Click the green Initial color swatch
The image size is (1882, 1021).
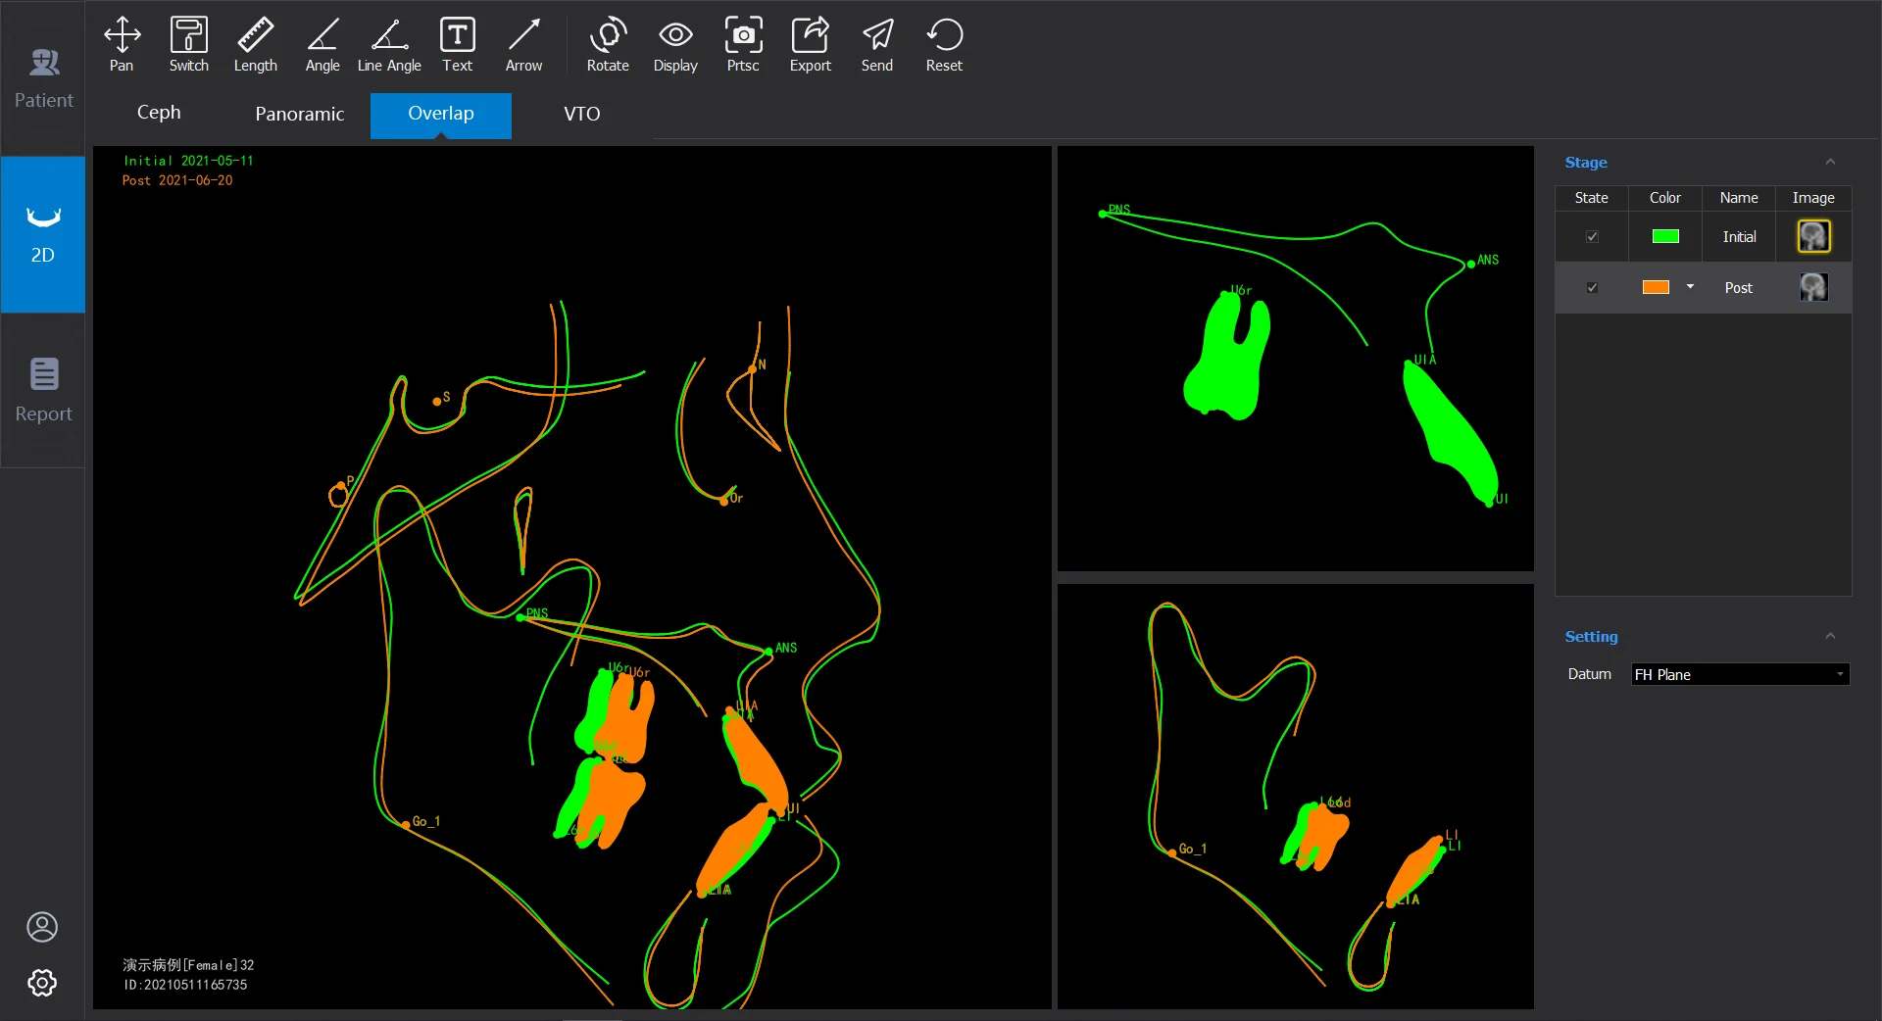(1664, 237)
